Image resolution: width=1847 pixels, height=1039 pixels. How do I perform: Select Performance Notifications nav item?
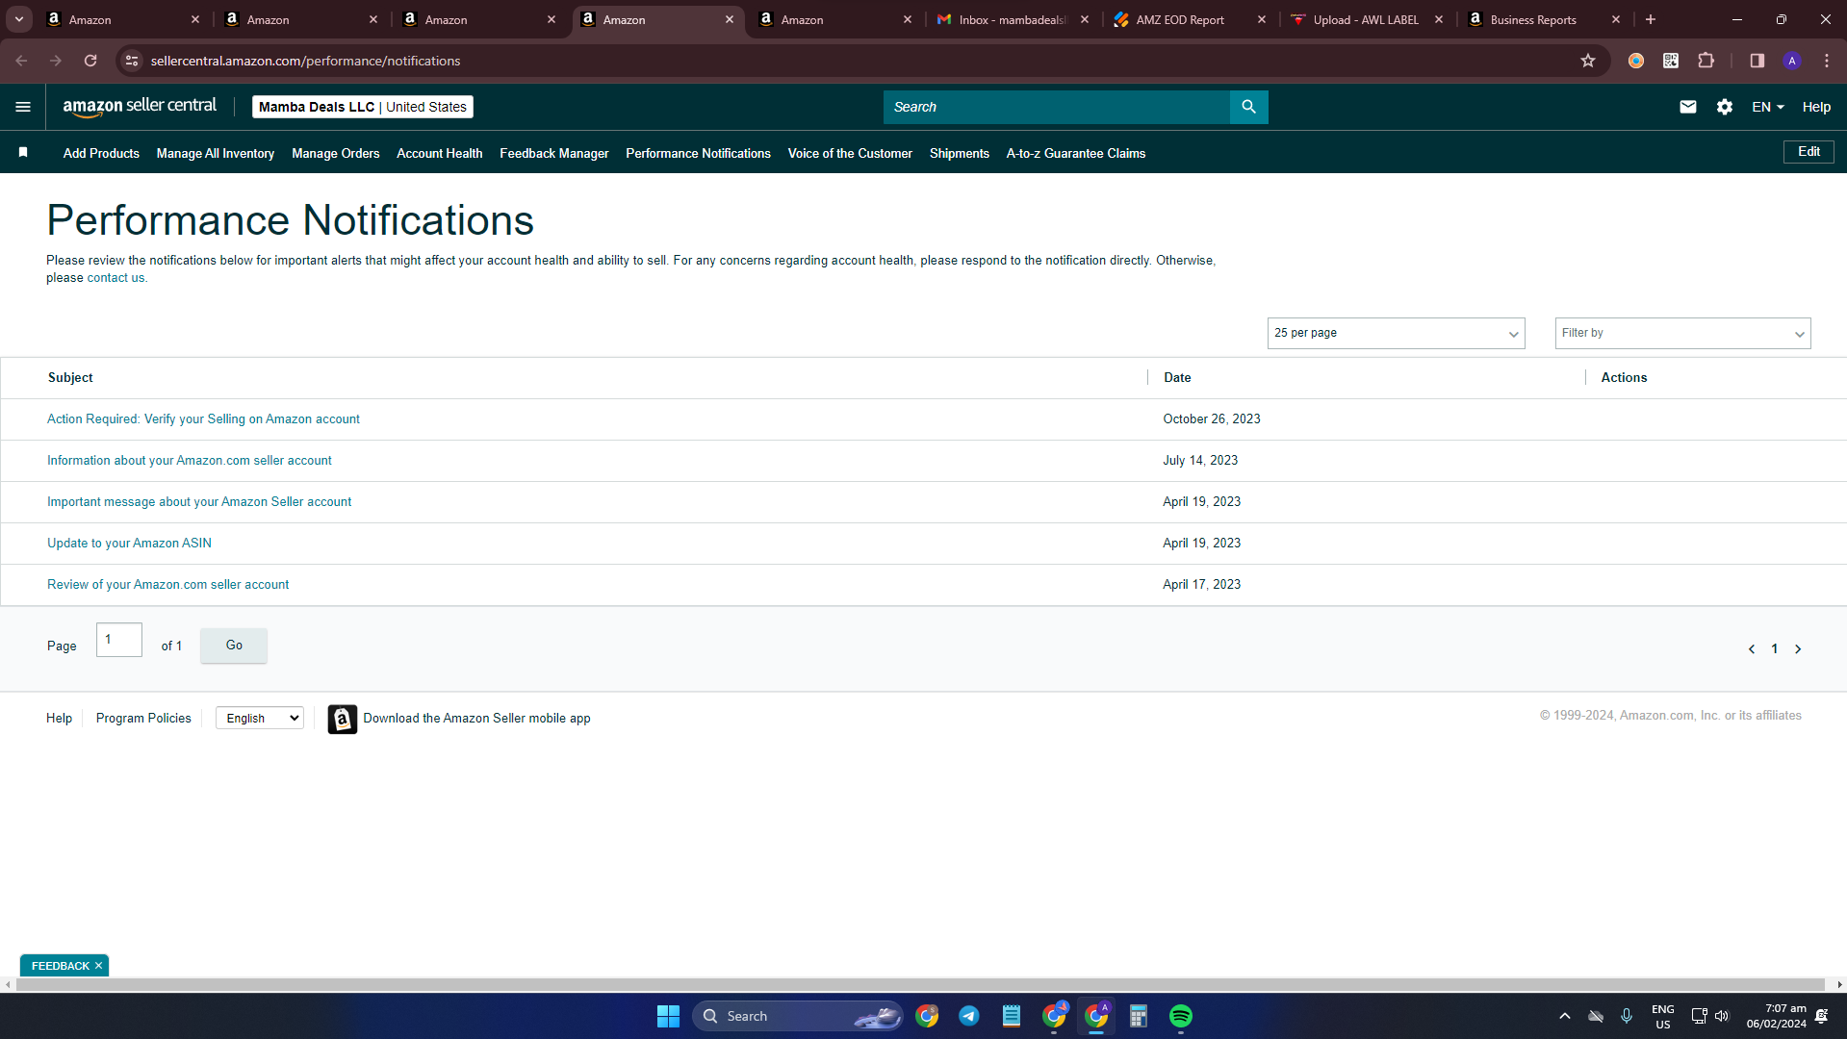tap(699, 153)
